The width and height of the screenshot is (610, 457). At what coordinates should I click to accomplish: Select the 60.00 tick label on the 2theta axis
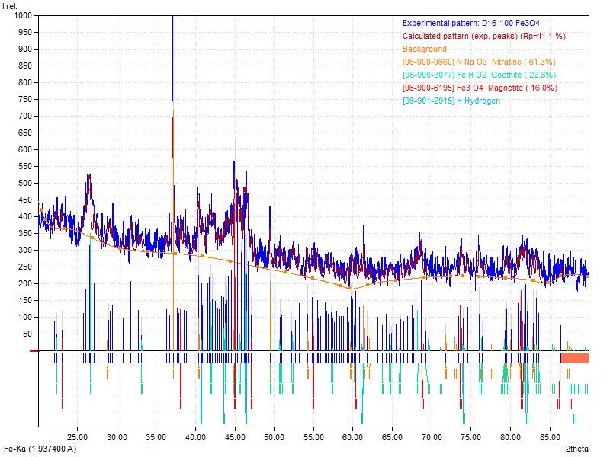coord(353,437)
